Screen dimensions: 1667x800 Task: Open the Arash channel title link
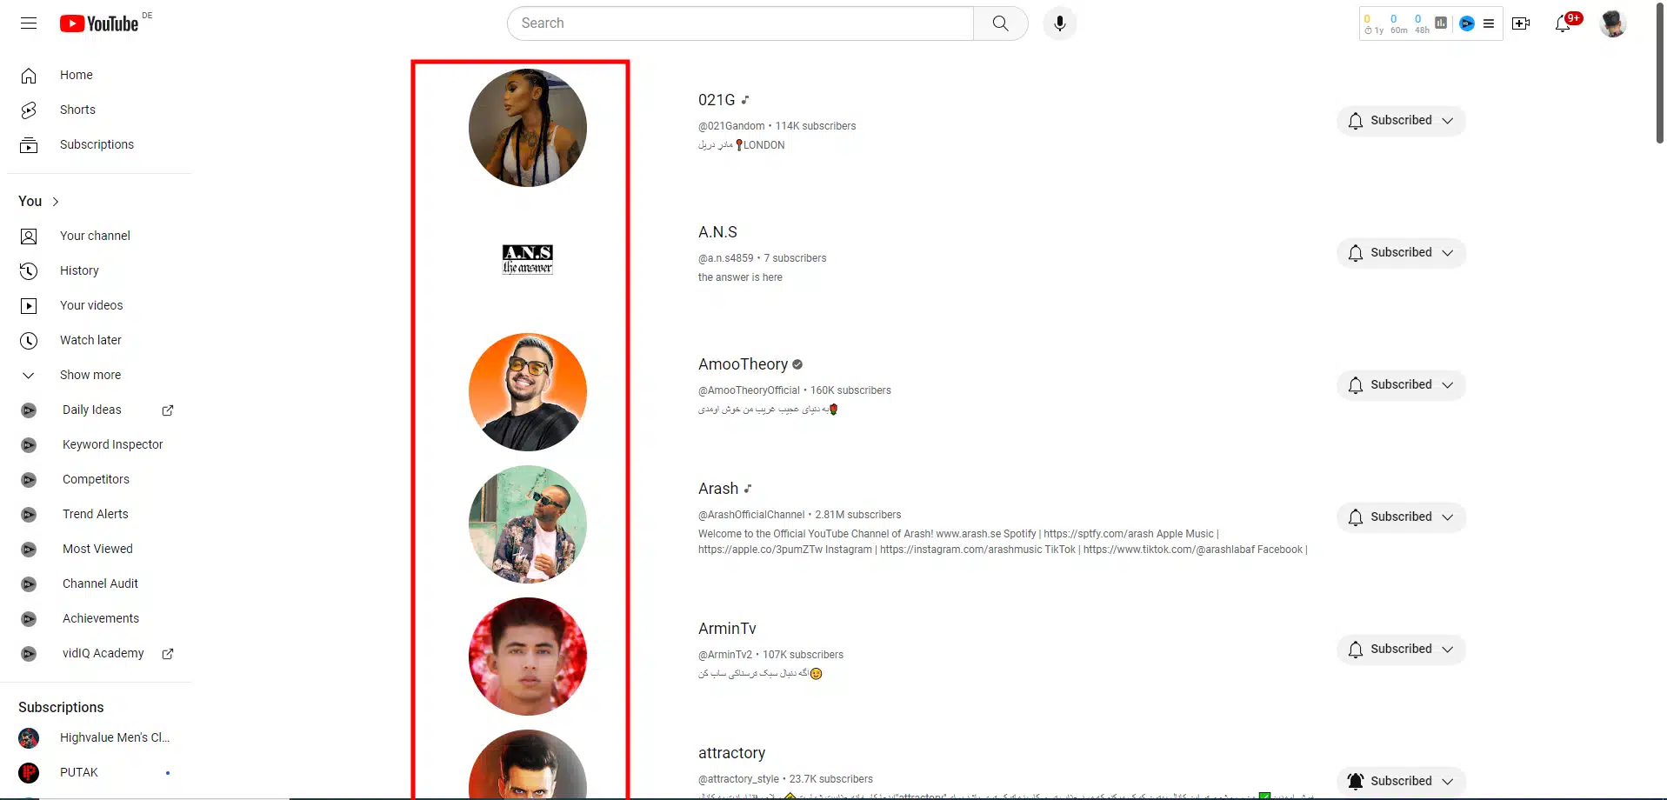click(717, 489)
